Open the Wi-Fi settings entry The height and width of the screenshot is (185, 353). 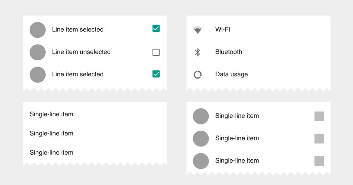pyautogui.click(x=258, y=29)
